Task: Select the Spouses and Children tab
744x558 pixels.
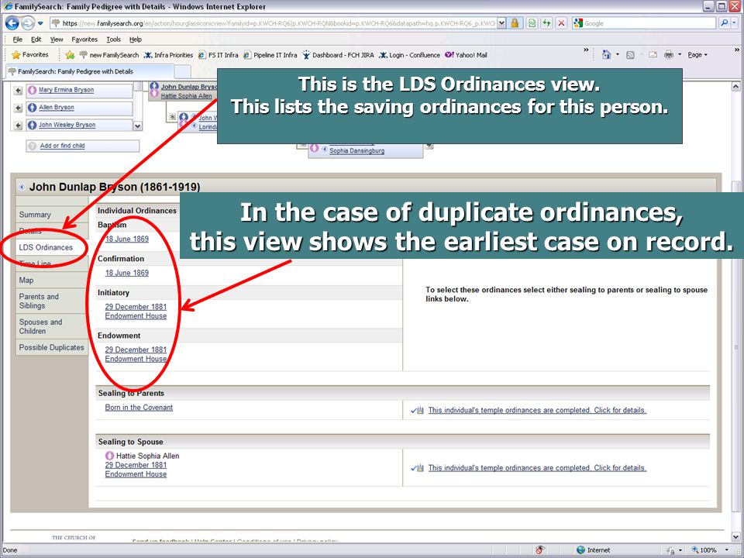Action: (52, 326)
